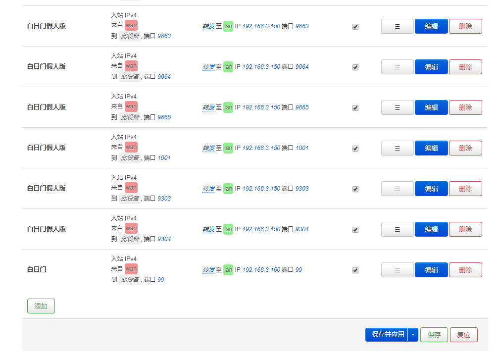This screenshot has width=499, height=358.
Task: Click the red wan zone badge for port 9304
Action: point(131,228)
